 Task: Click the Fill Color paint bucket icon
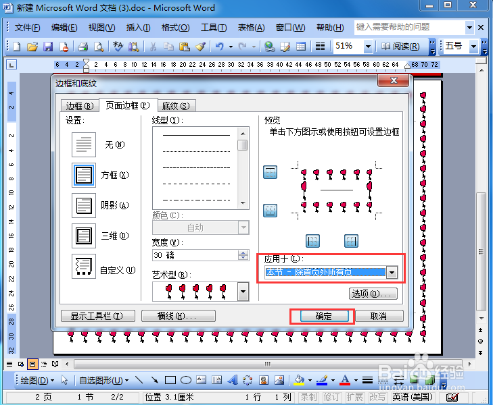coord(299,380)
